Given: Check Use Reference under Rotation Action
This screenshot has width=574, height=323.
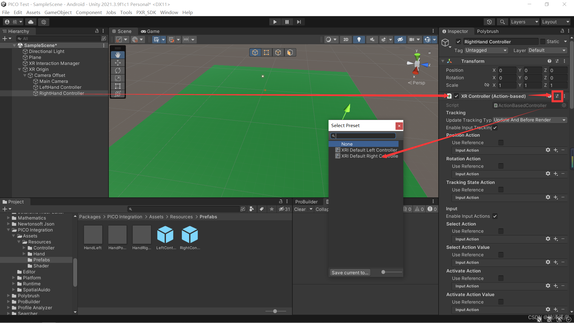Looking at the screenshot, I should [501, 166].
